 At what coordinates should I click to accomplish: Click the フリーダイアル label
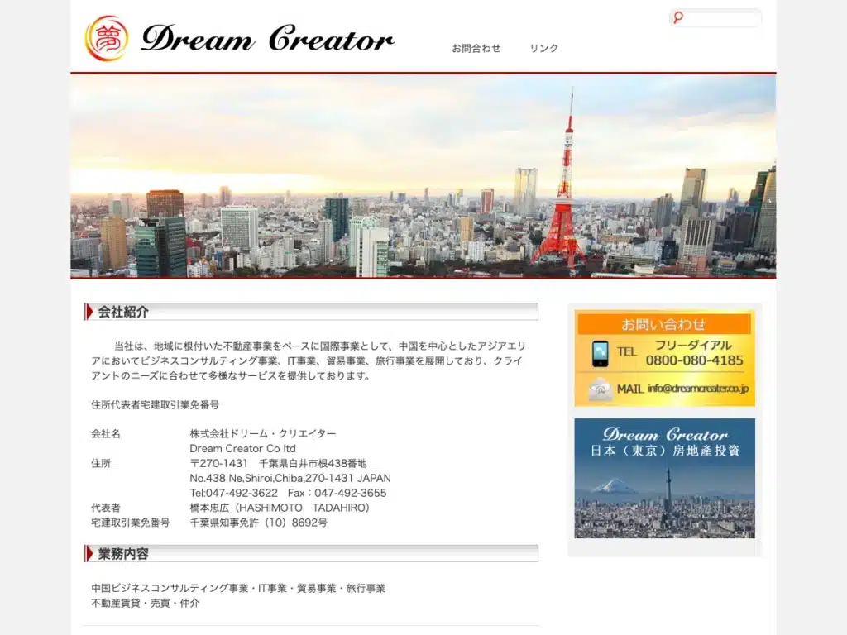(x=693, y=346)
